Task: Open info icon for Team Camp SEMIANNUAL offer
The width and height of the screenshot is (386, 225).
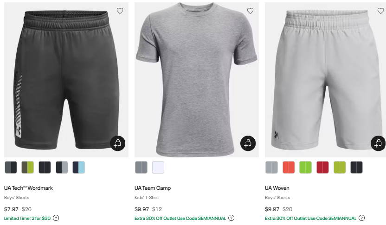Action: [x=232, y=218]
